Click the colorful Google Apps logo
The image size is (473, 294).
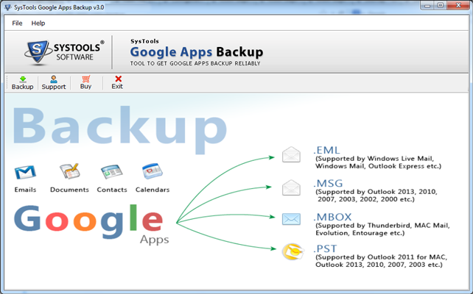[x=92, y=224]
